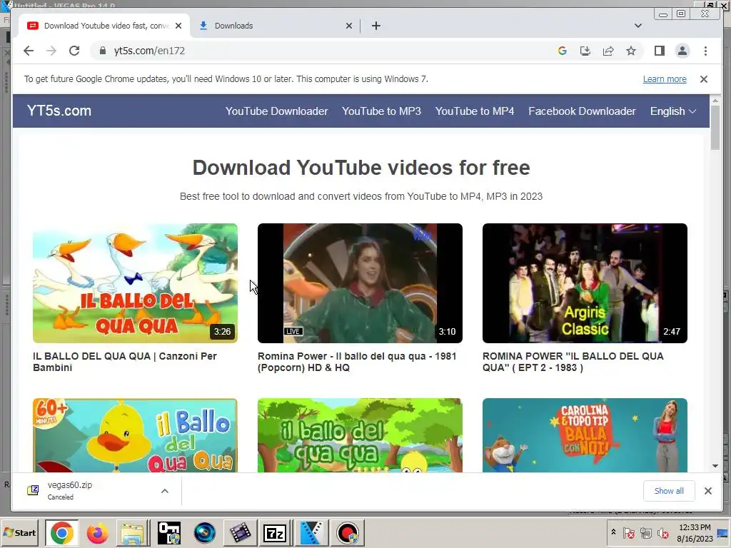The width and height of the screenshot is (731, 548).
Task: Click the vertical scrollbar thumb
Action: coord(715,128)
